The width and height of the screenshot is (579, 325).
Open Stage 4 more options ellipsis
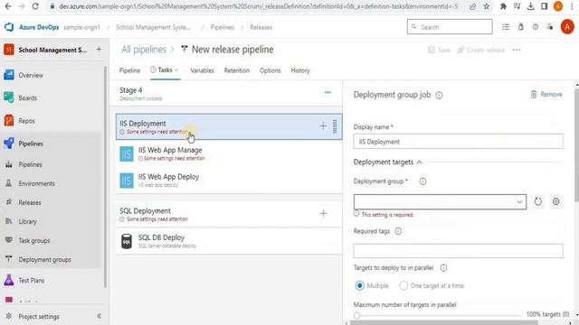point(327,92)
